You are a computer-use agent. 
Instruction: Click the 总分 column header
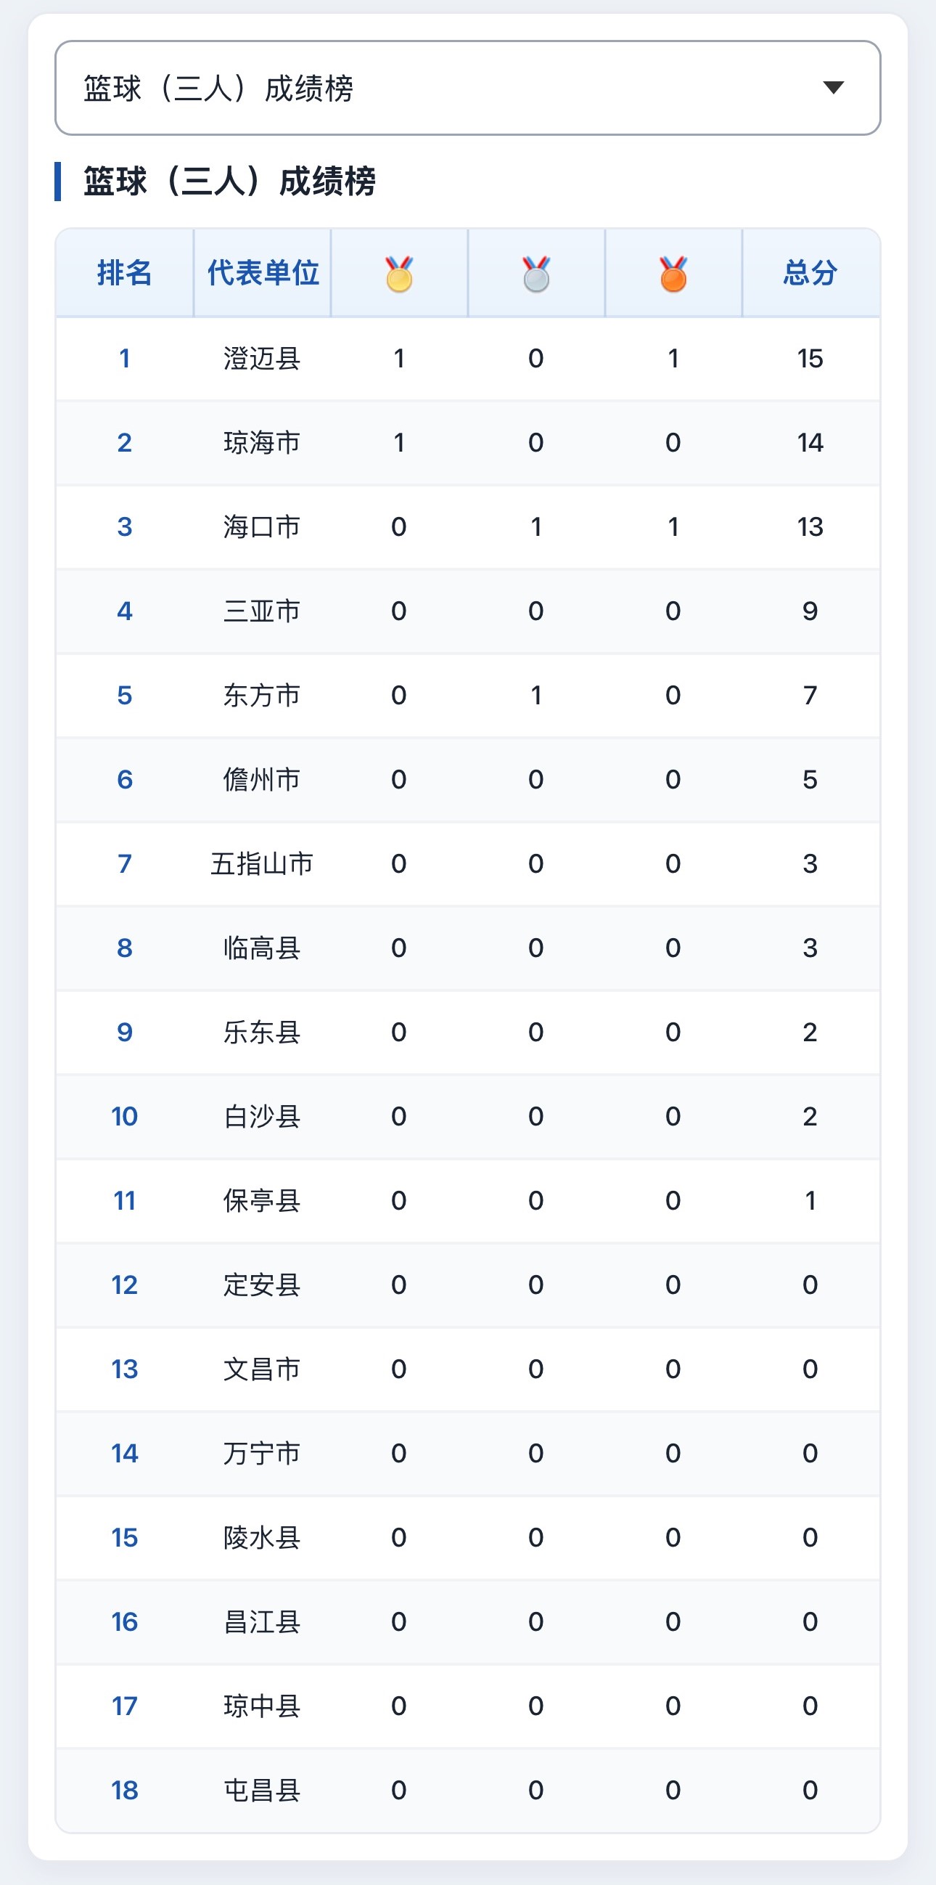[x=810, y=273]
